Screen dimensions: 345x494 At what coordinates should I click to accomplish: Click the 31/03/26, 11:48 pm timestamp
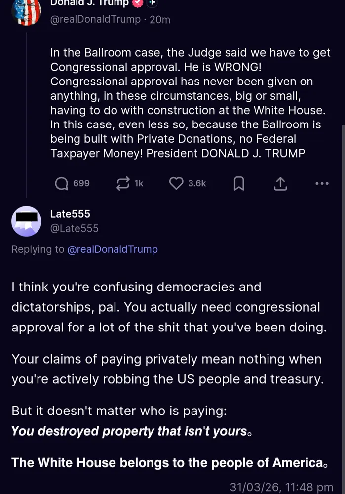(x=281, y=488)
